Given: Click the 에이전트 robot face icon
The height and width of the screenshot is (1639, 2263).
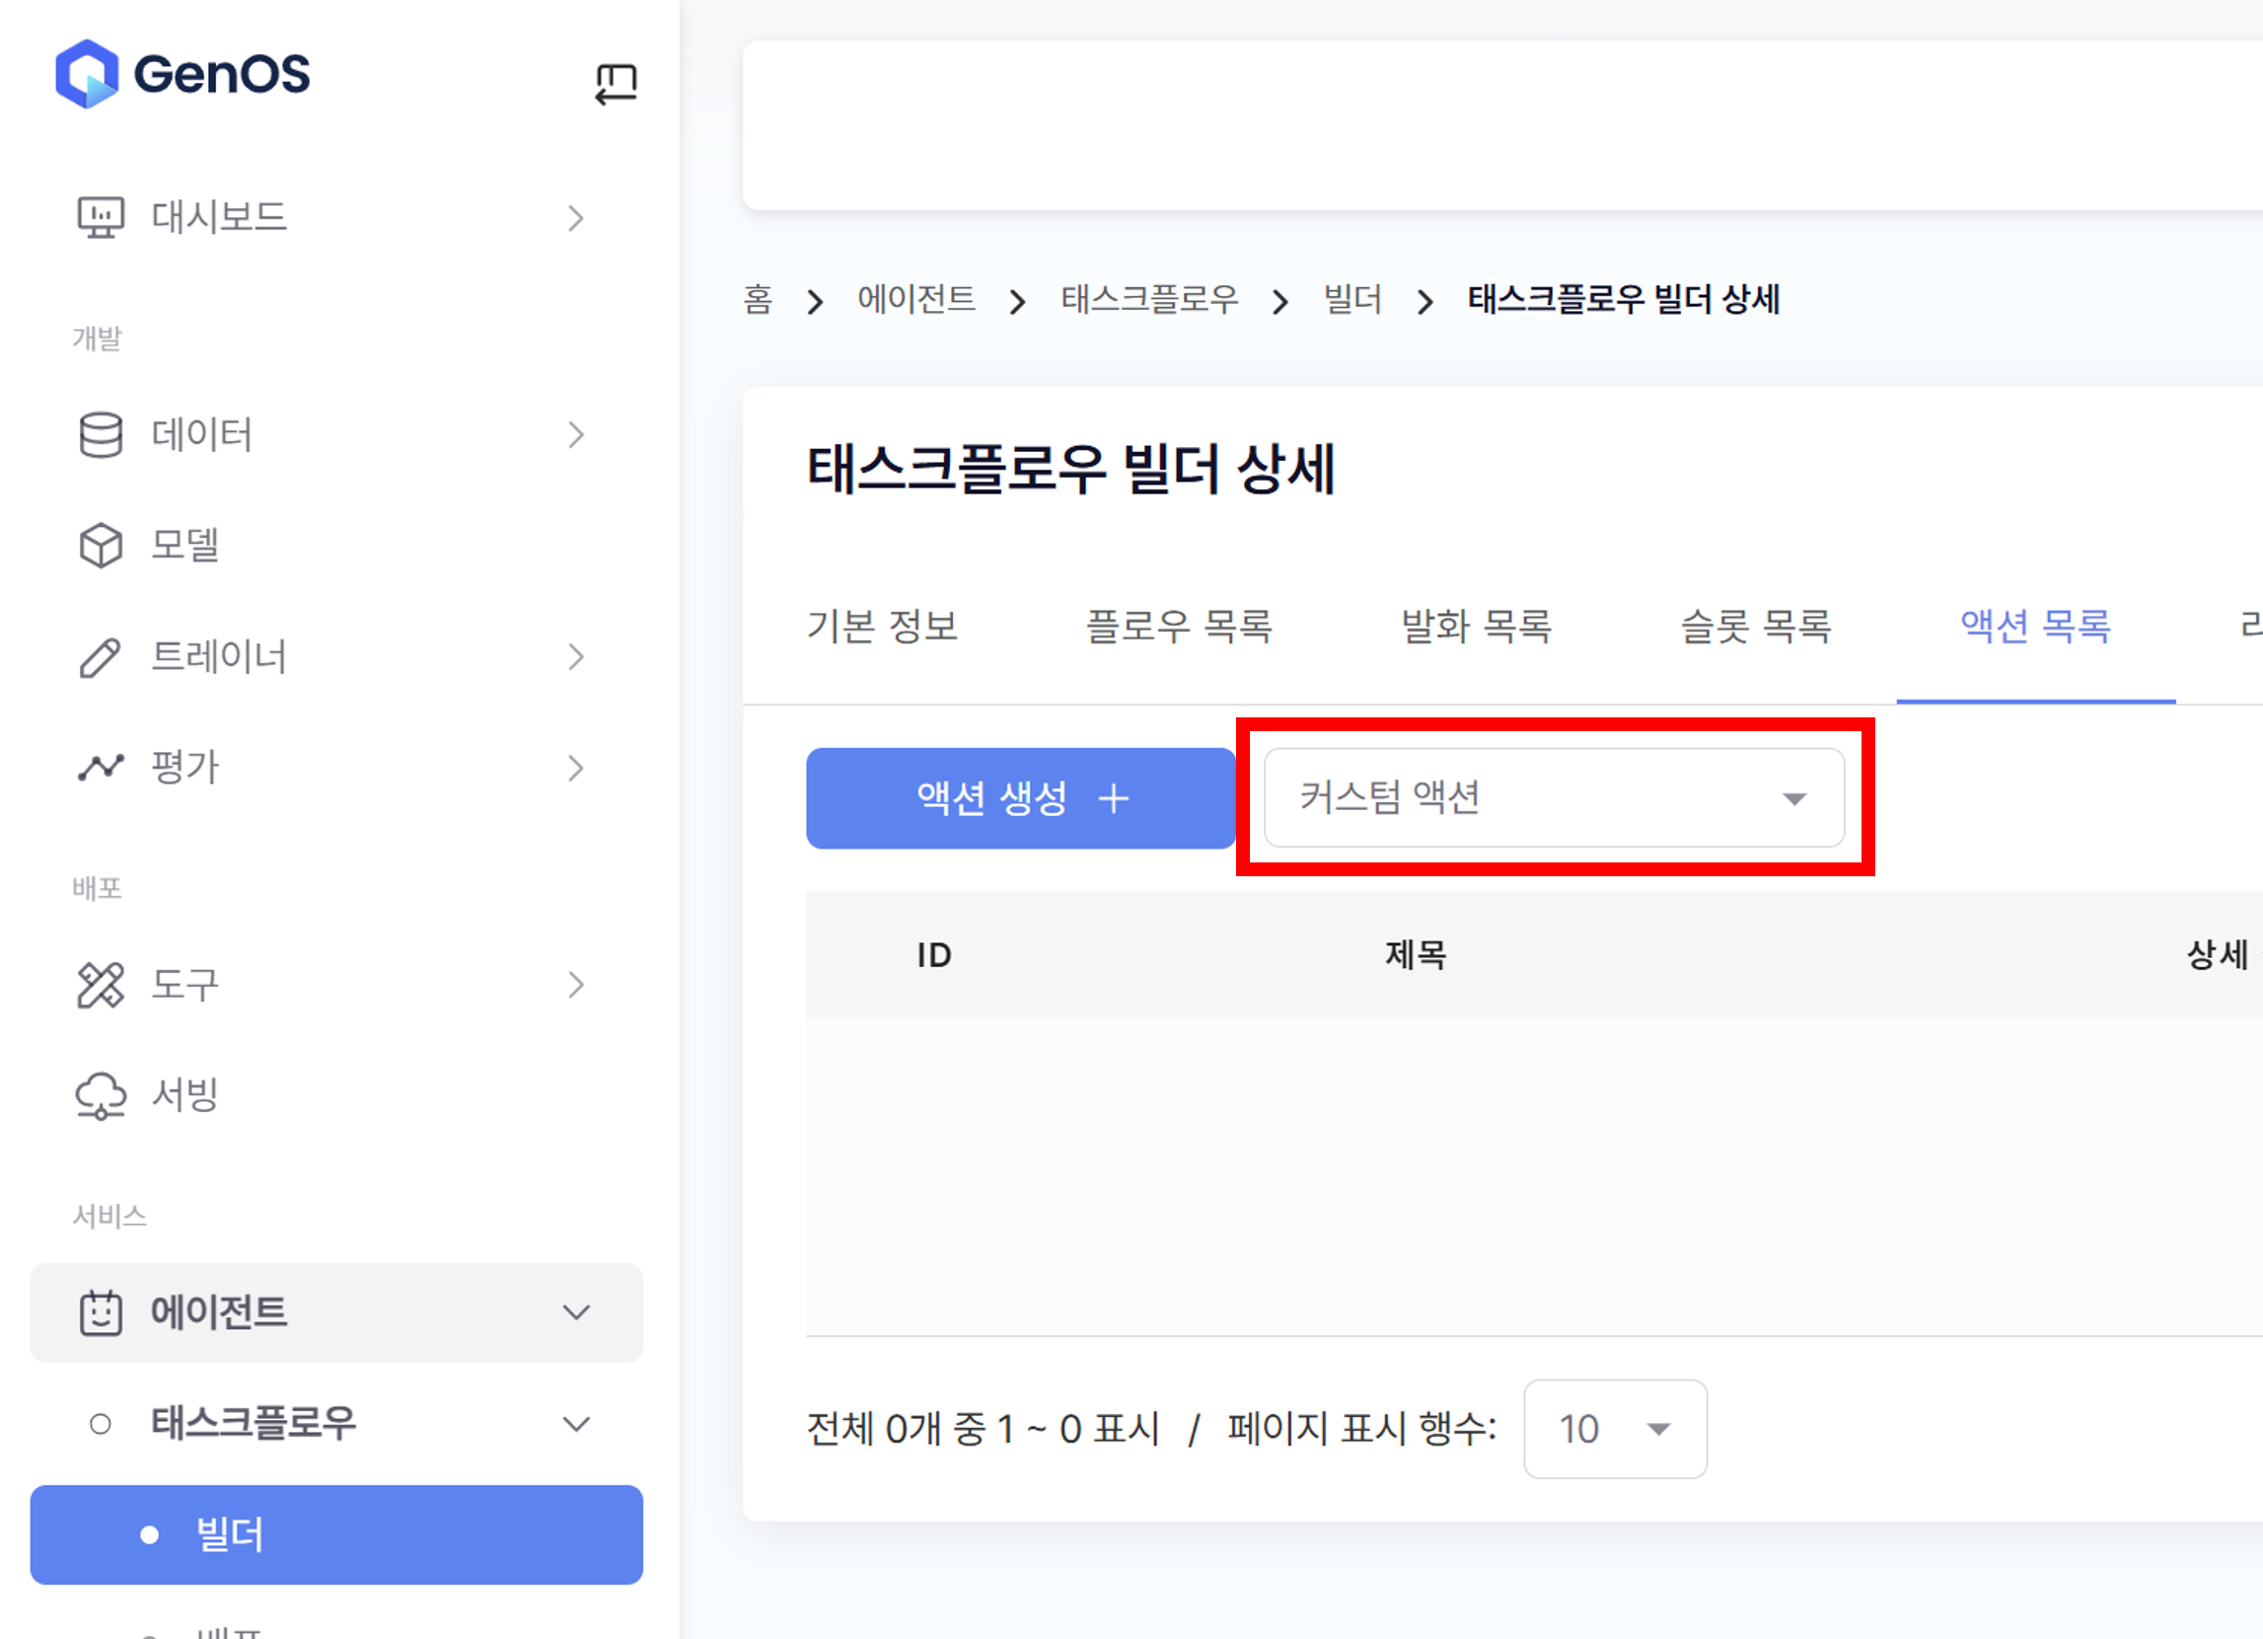Looking at the screenshot, I should tap(101, 1312).
